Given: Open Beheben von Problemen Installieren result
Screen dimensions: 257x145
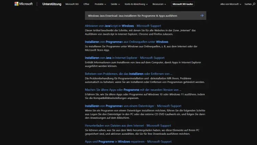Looking at the screenshot, I should pos(128,74).
